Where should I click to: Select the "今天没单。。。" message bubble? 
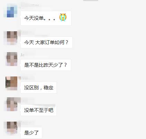coord(46,18)
